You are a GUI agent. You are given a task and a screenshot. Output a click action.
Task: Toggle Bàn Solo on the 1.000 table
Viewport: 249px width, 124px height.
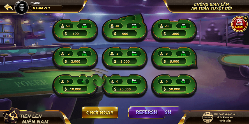(x=183, y=26)
